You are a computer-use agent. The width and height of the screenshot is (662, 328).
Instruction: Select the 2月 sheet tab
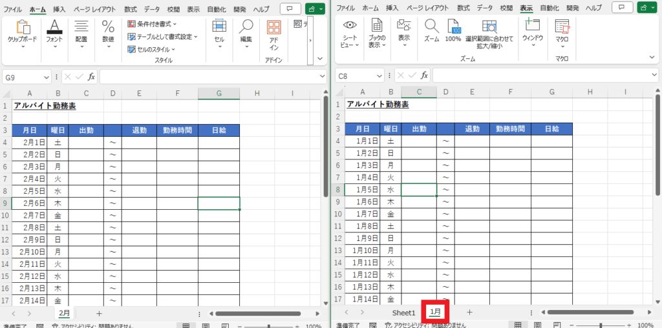pyautogui.click(x=64, y=313)
